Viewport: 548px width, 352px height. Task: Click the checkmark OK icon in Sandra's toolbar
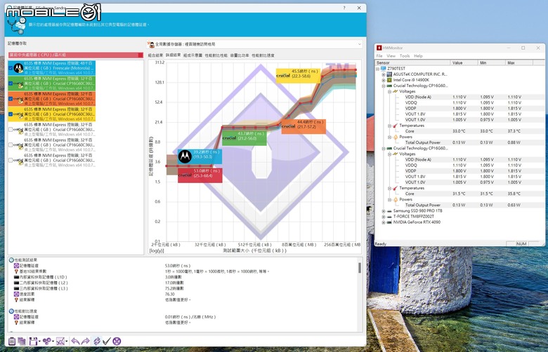pyautogui.click(x=107, y=341)
